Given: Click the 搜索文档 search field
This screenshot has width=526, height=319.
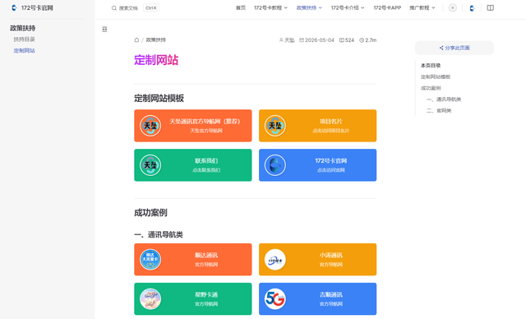Looking at the screenshot, I should [x=135, y=8].
